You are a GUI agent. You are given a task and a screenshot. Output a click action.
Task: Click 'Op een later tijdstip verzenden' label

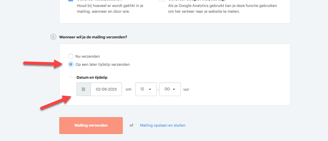pos(103,65)
